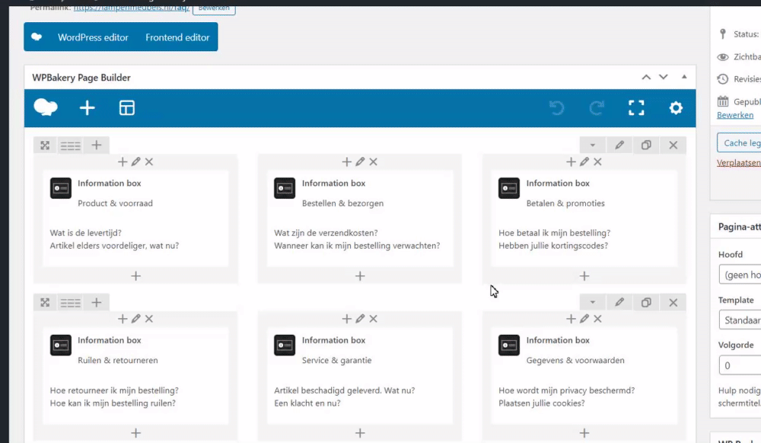The height and width of the screenshot is (443, 761).
Task: Click the Bewerken link under Gepubliceerd
Action: pos(735,115)
